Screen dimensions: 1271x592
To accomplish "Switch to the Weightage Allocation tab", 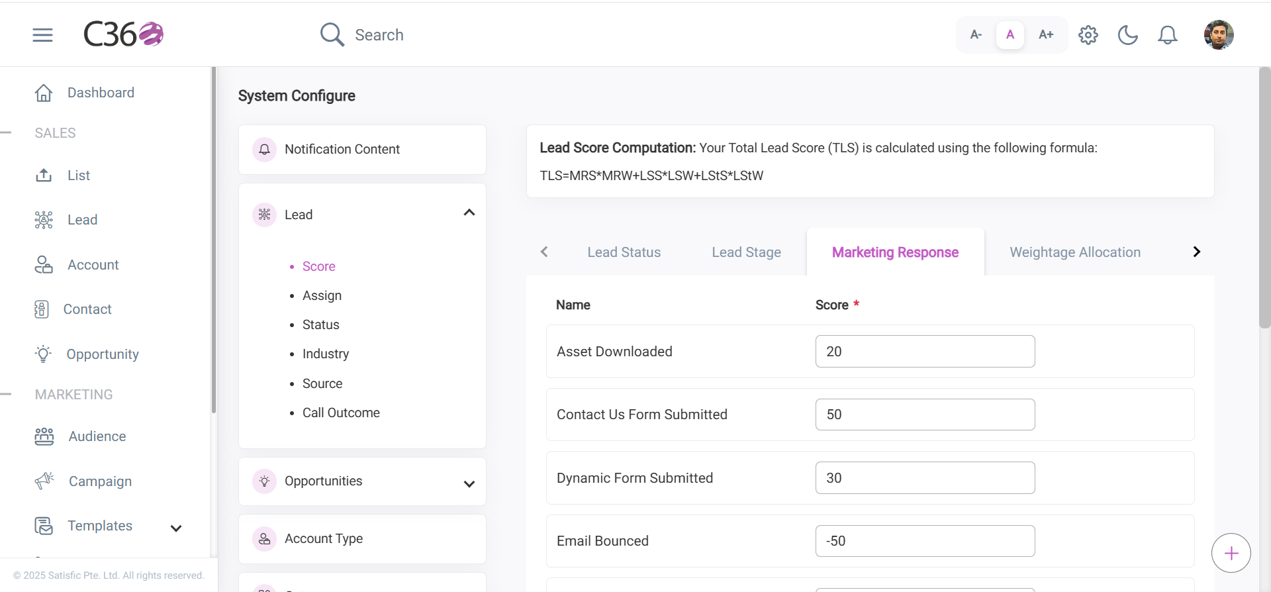I will tap(1075, 252).
